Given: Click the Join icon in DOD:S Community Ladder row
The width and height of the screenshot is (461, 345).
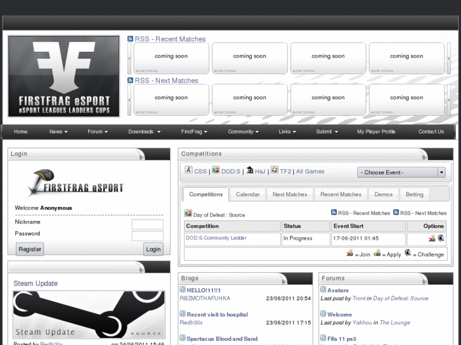Looking at the screenshot, I should pos(432,238).
